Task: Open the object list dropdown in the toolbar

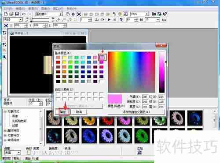Action: [x=61, y=14]
